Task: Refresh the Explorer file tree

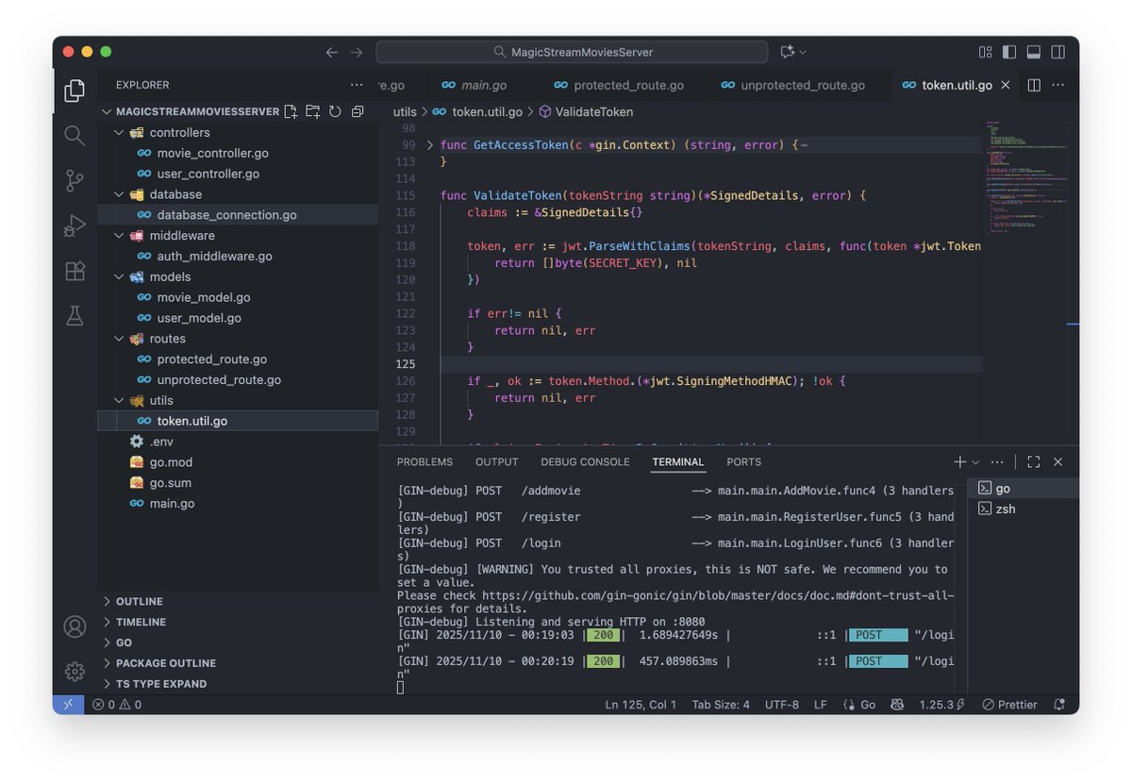Action: pyautogui.click(x=335, y=111)
